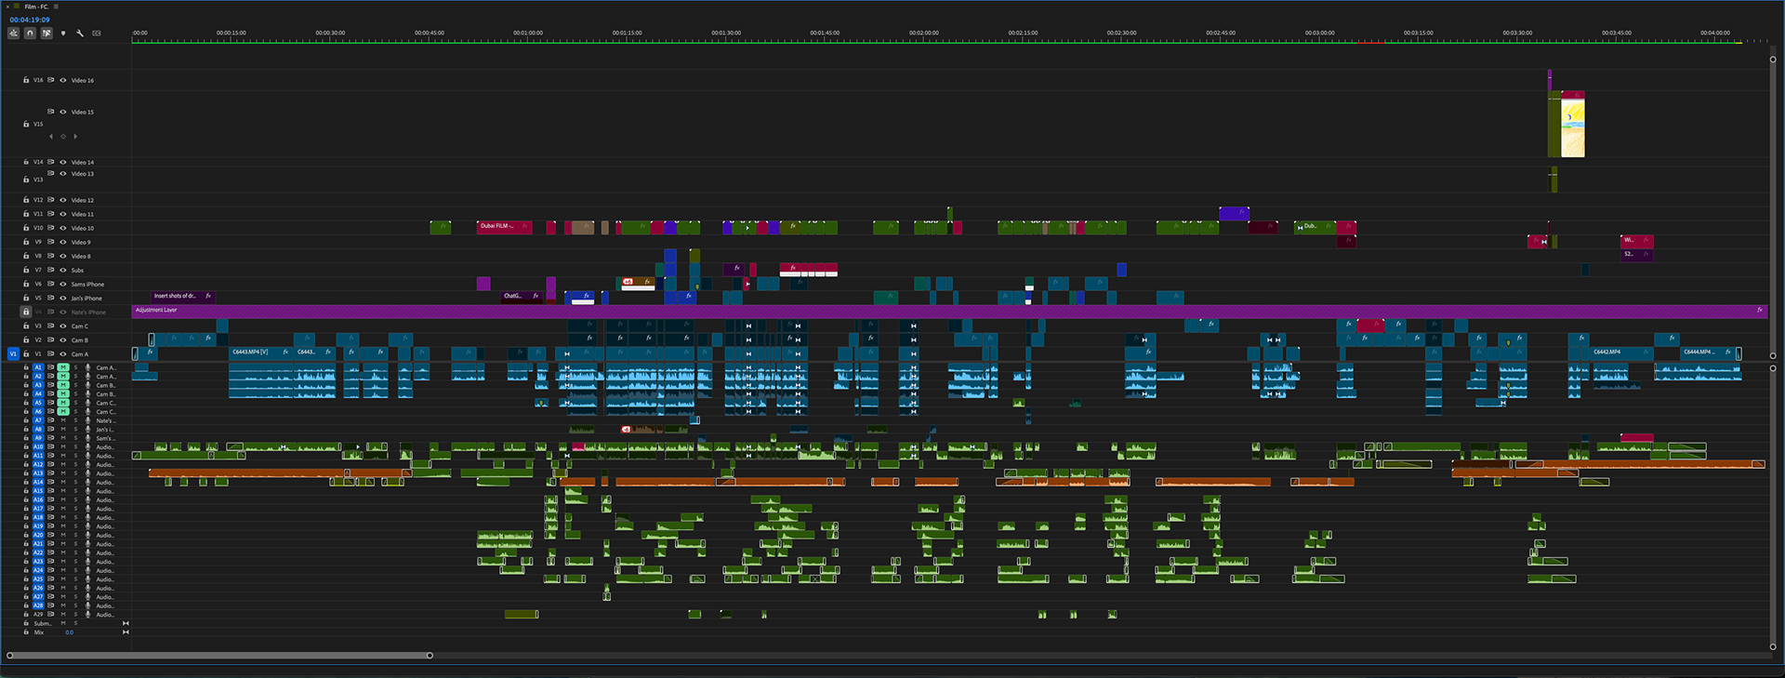This screenshot has height=678, width=1785.
Task: Hide Cam C track V3 eye
Action: click(x=63, y=326)
